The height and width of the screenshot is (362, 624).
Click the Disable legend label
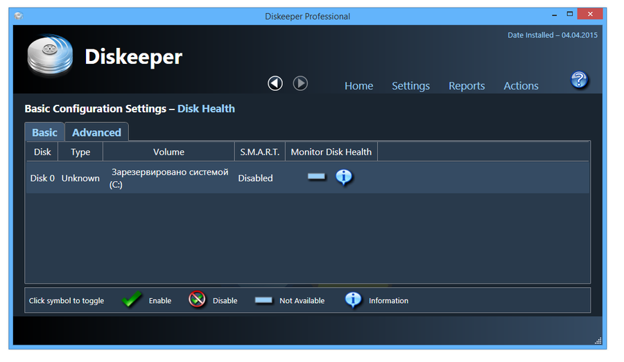pyautogui.click(x=225, y=301)
